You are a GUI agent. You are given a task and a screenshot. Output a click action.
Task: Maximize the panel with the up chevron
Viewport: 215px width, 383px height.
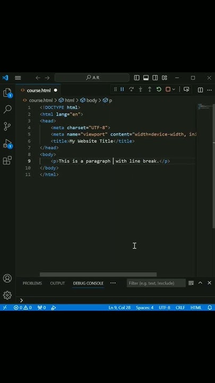pyautogui.click(x=200, y=283)
